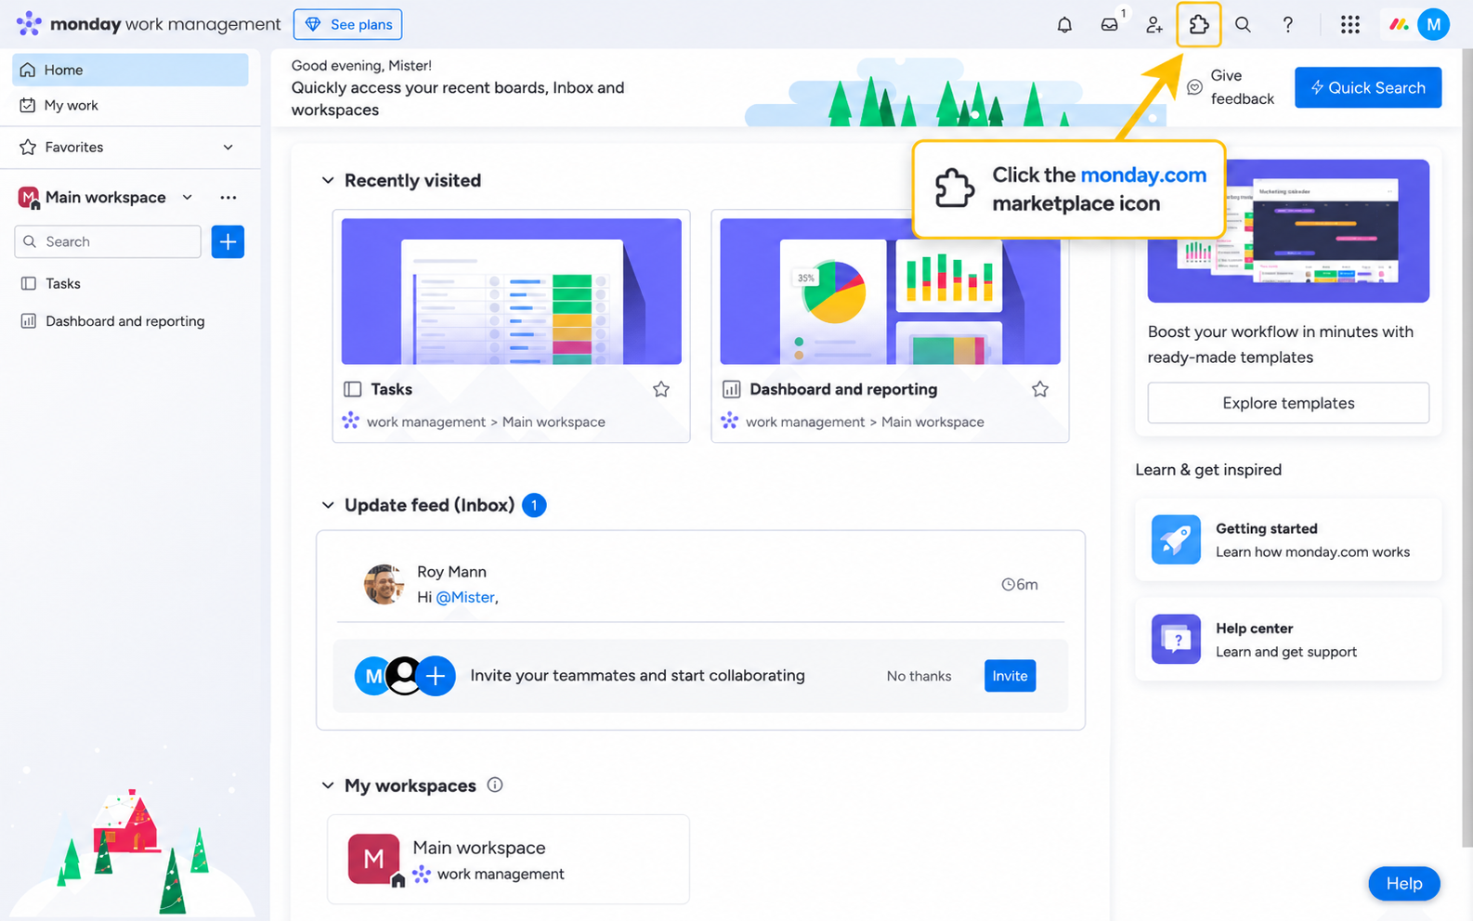Click the See plans button

click(x=347, y=25)
